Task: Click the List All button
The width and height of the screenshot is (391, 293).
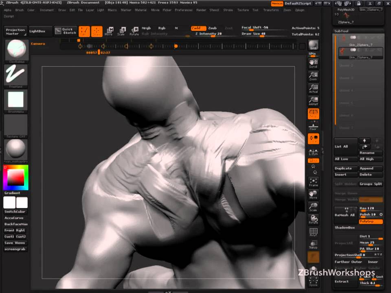Action: click(346, 146)
